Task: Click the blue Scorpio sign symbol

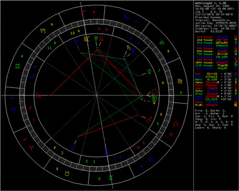Action: 126,17
